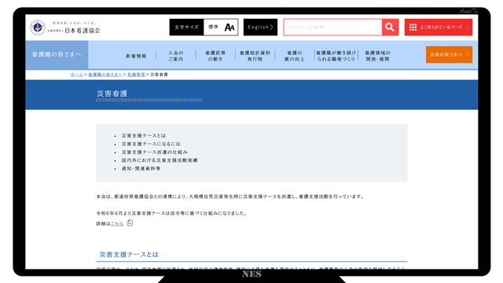Jump to 通知・関連資料等

coord(141,168)
